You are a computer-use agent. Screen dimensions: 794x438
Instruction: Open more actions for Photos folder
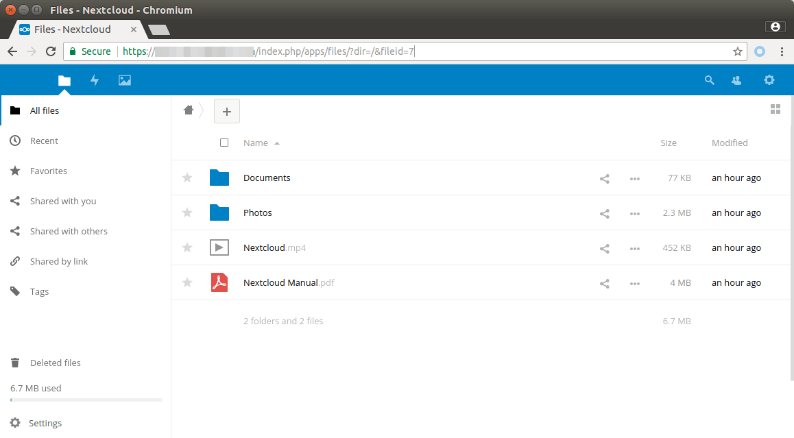(634, 213)
